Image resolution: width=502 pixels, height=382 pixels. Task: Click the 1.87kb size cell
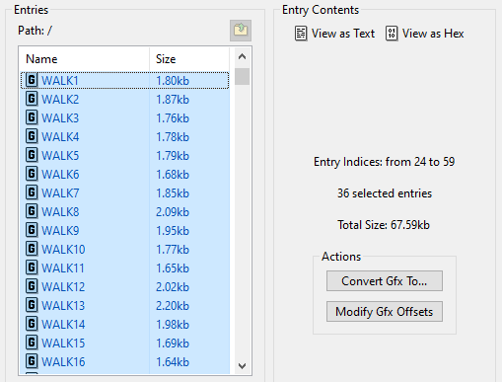pos(173,100)
